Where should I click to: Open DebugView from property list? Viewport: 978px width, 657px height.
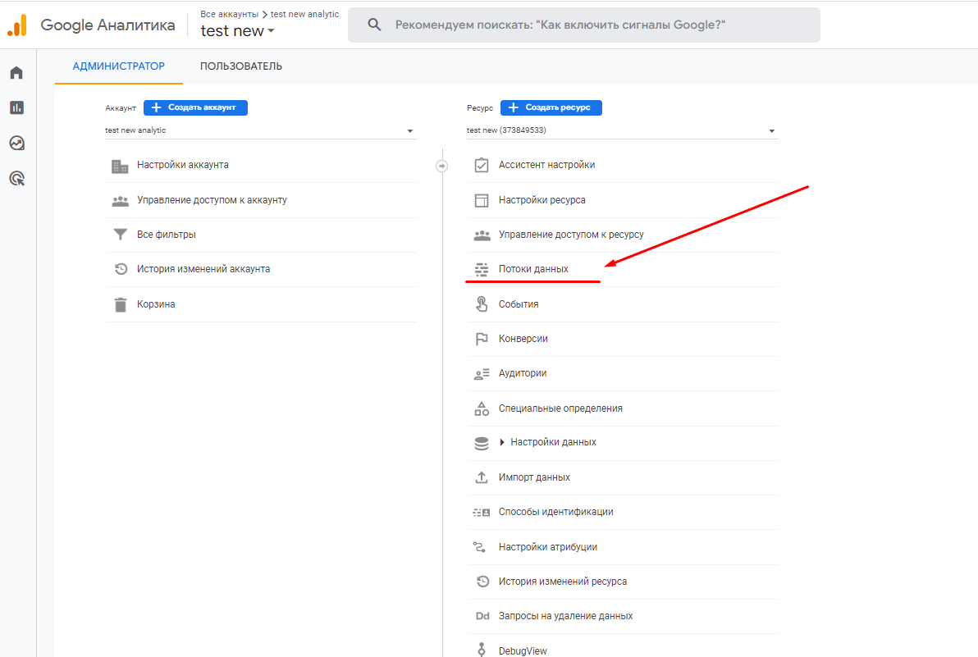tap(523, 650)
